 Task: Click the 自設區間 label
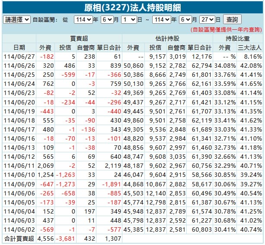(45, 20)
